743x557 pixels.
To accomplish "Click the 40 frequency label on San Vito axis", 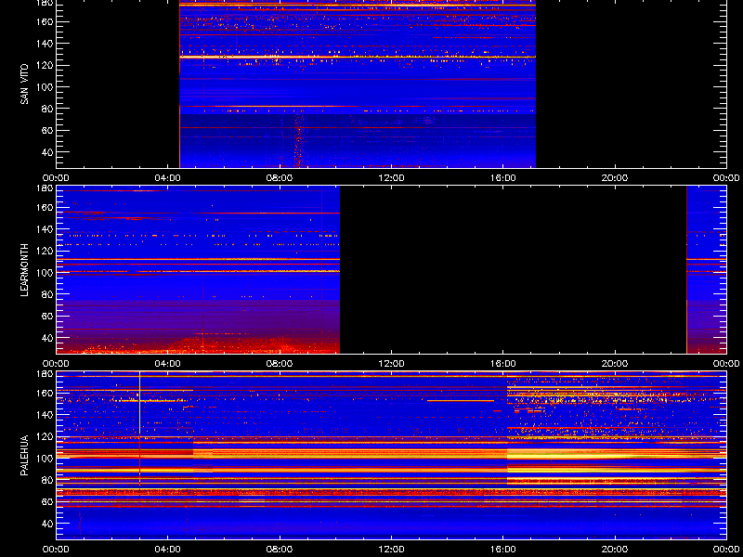I will point(48,152).
